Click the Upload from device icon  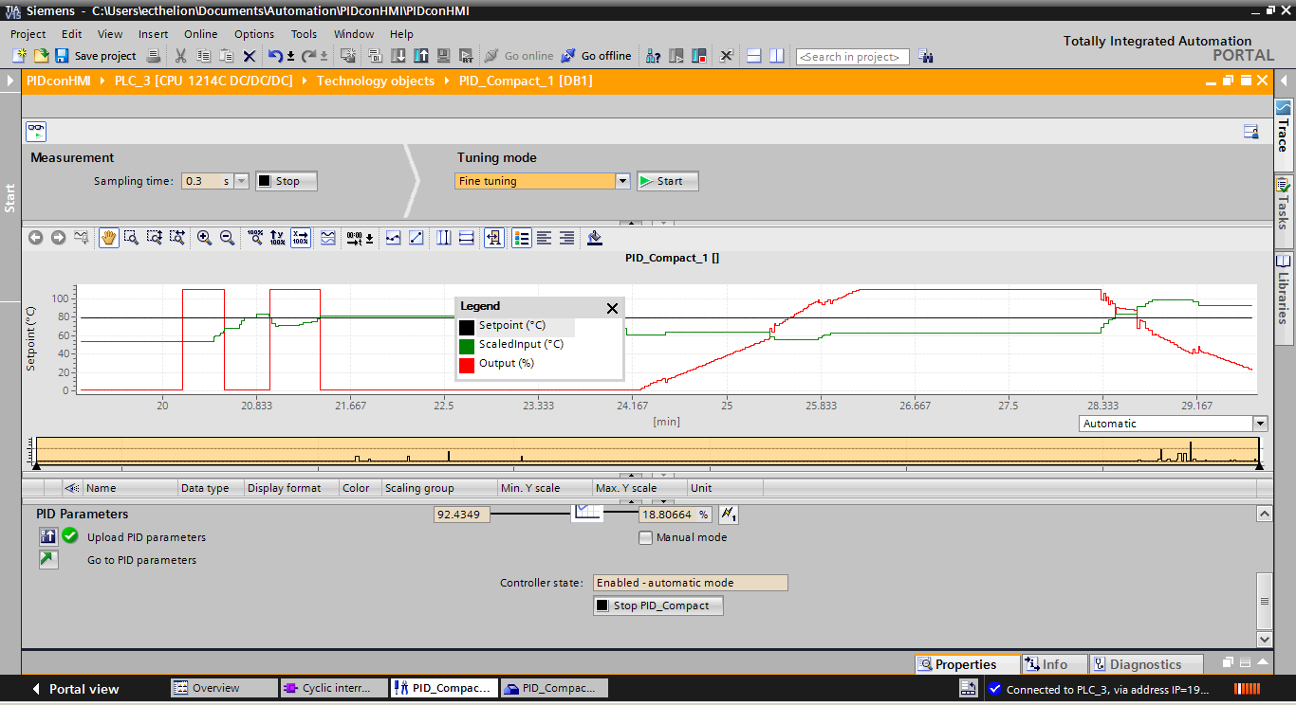(420, 56)
